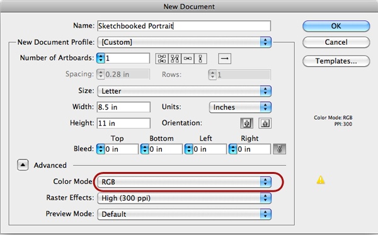The height and width of the screenshot is (235, 378).
Task: Click the Number of Artboards stepper arrows
Action: tap(100, 59)
